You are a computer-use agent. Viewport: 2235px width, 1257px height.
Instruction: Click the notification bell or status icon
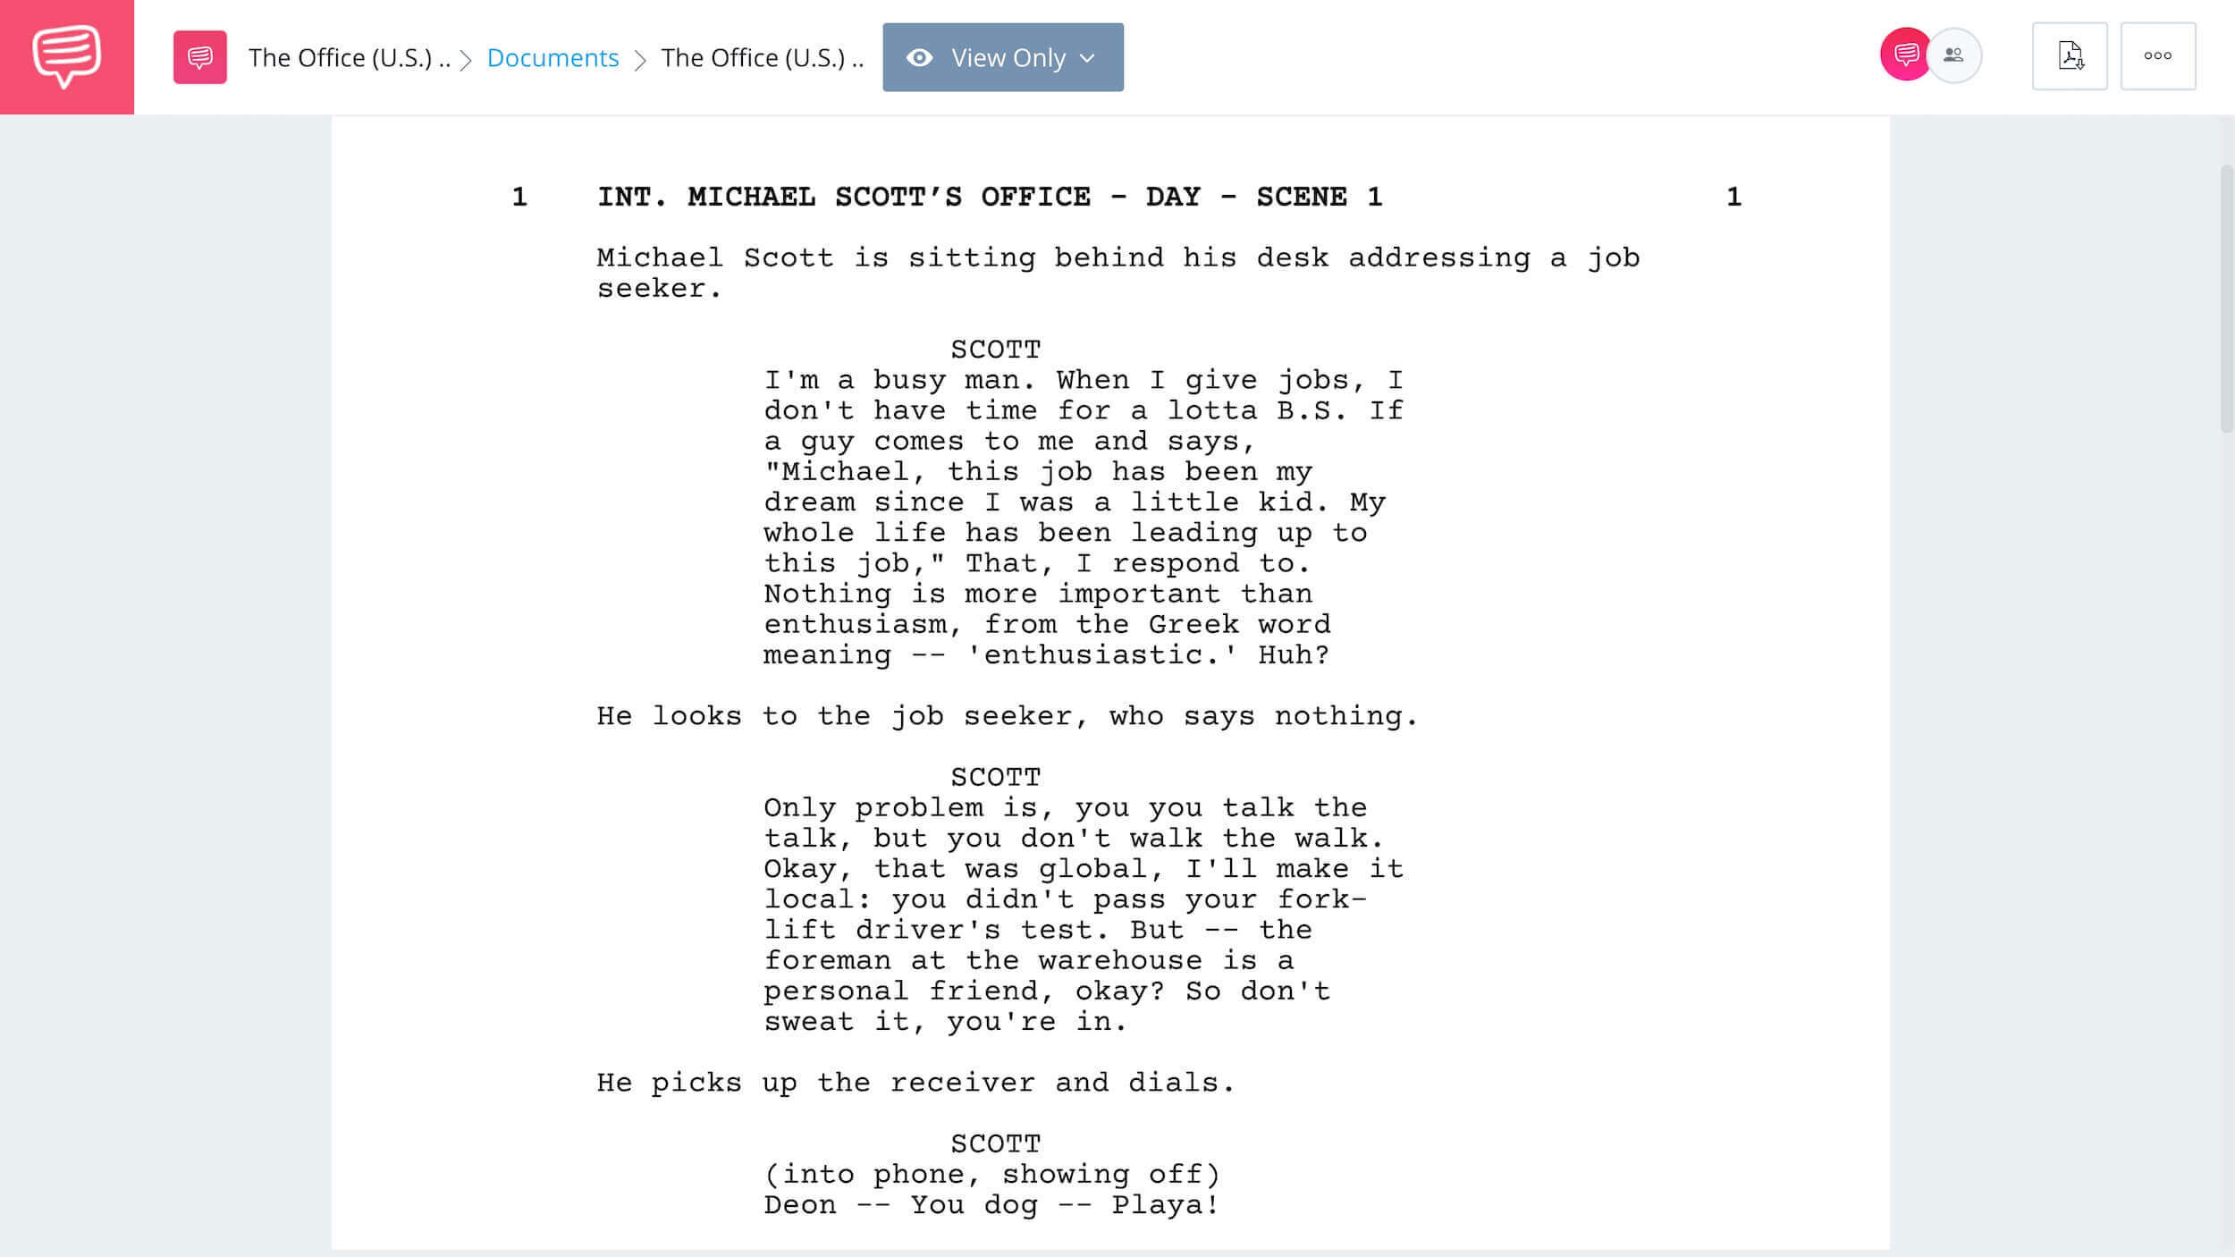point(1903,55)
